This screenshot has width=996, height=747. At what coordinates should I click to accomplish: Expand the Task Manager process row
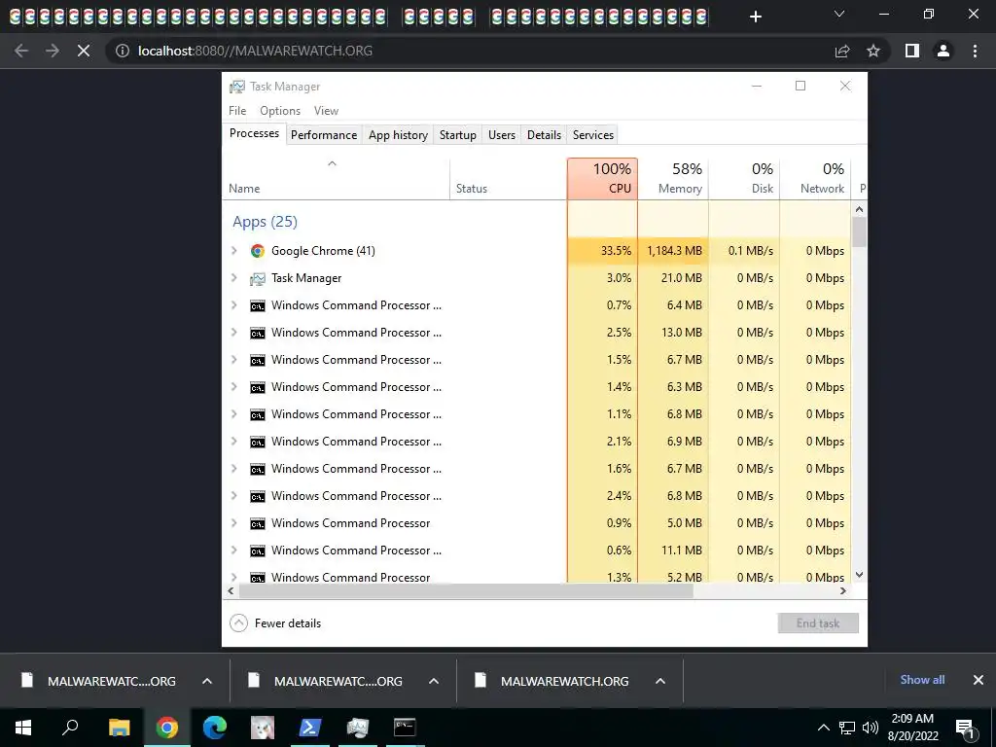[233, 278]
